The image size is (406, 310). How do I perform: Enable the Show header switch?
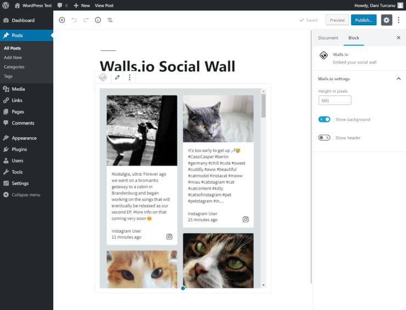[x=324, y=138]
